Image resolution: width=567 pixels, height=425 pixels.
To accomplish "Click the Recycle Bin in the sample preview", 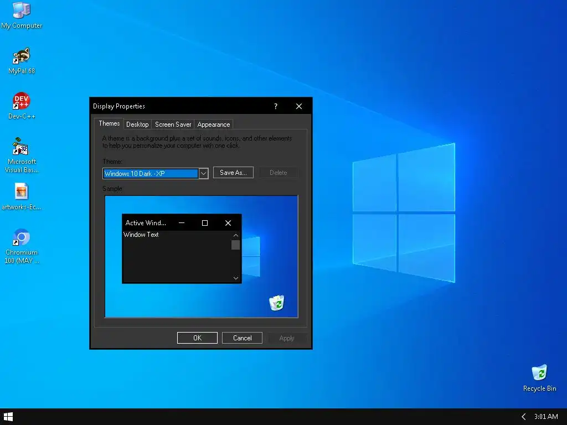I will click(x=277, y=303).
